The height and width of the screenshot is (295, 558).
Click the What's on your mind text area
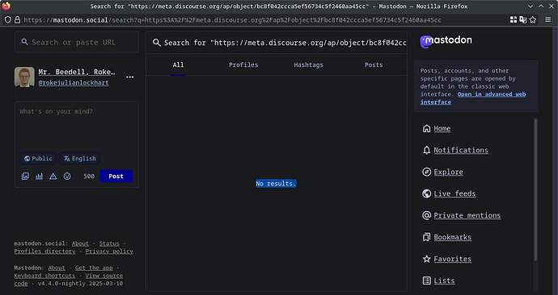click(x=77, y=126)
